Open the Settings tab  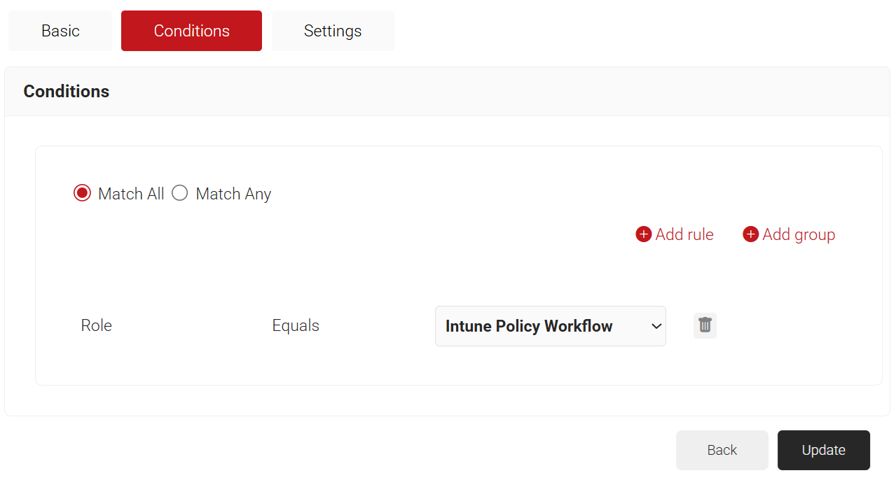(333, 31)
